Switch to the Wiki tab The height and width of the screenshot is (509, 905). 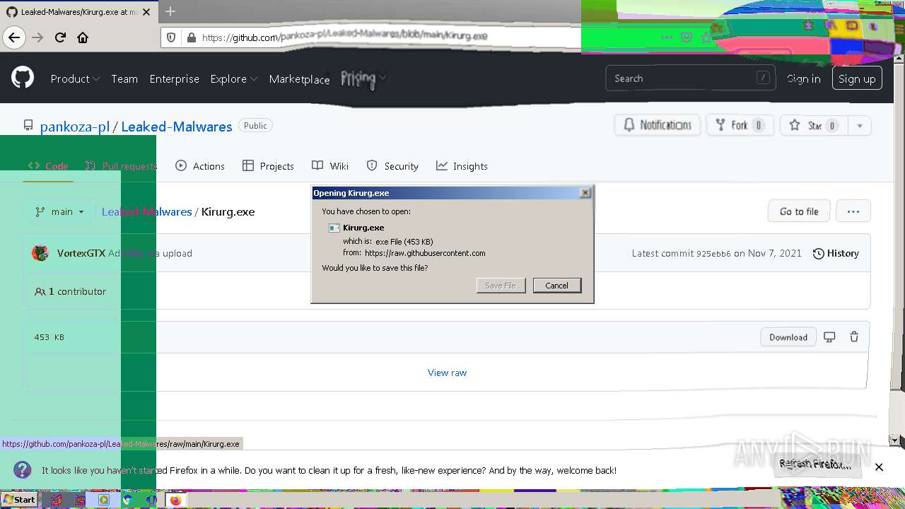click(x=330, y=166)
